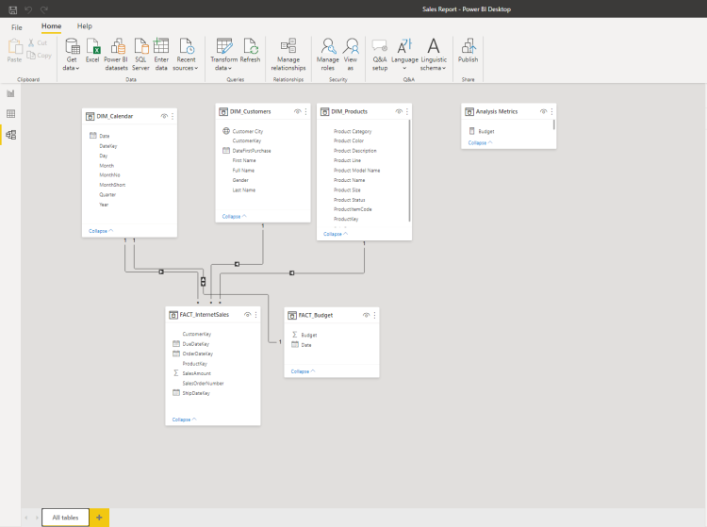The width and height of the screenshot is (707, 527).
Task: Open Recent sources dropdown
Action: 186,54
